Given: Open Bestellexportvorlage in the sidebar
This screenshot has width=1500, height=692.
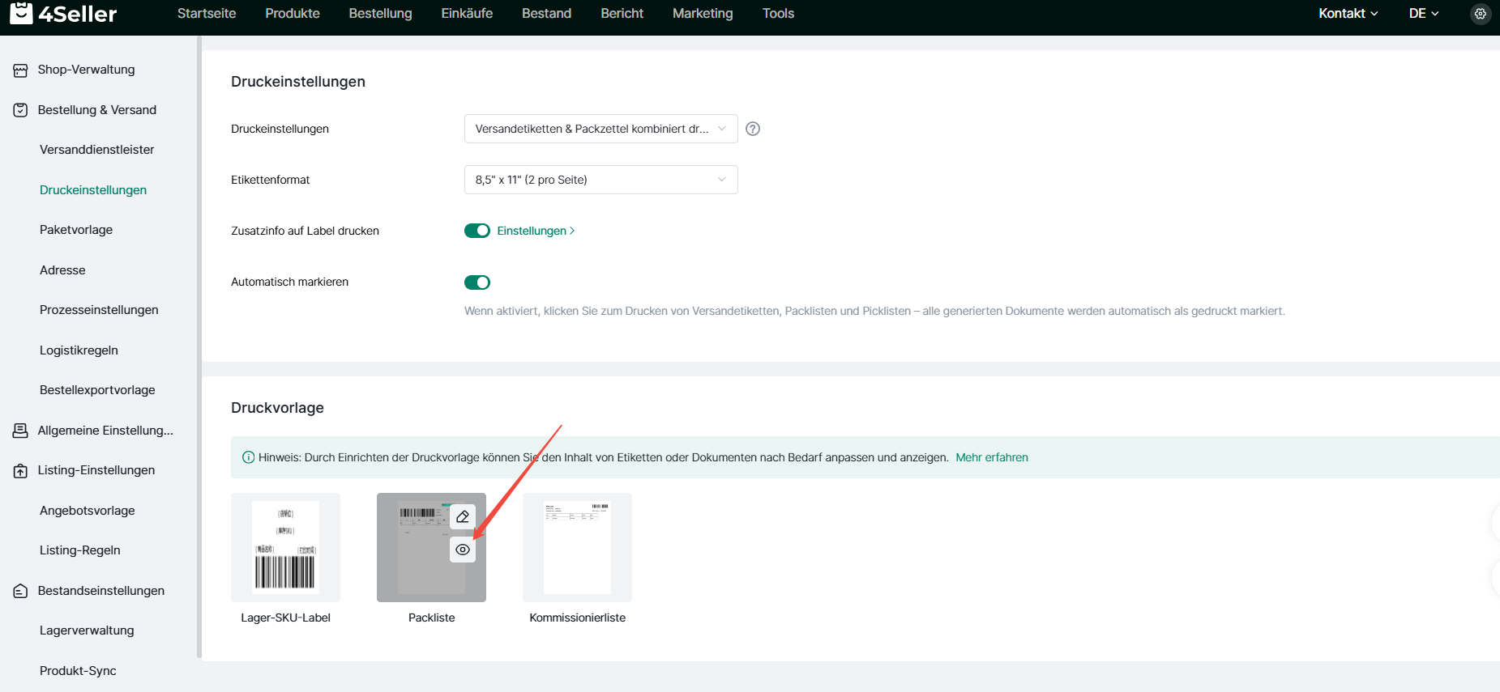Looking at the screenshot, I should 97,390.
